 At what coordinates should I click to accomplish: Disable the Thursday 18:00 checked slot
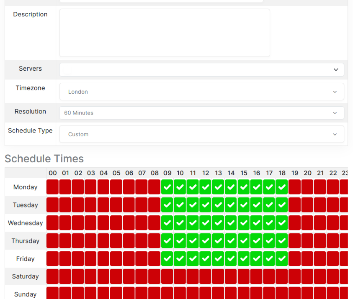282,241
